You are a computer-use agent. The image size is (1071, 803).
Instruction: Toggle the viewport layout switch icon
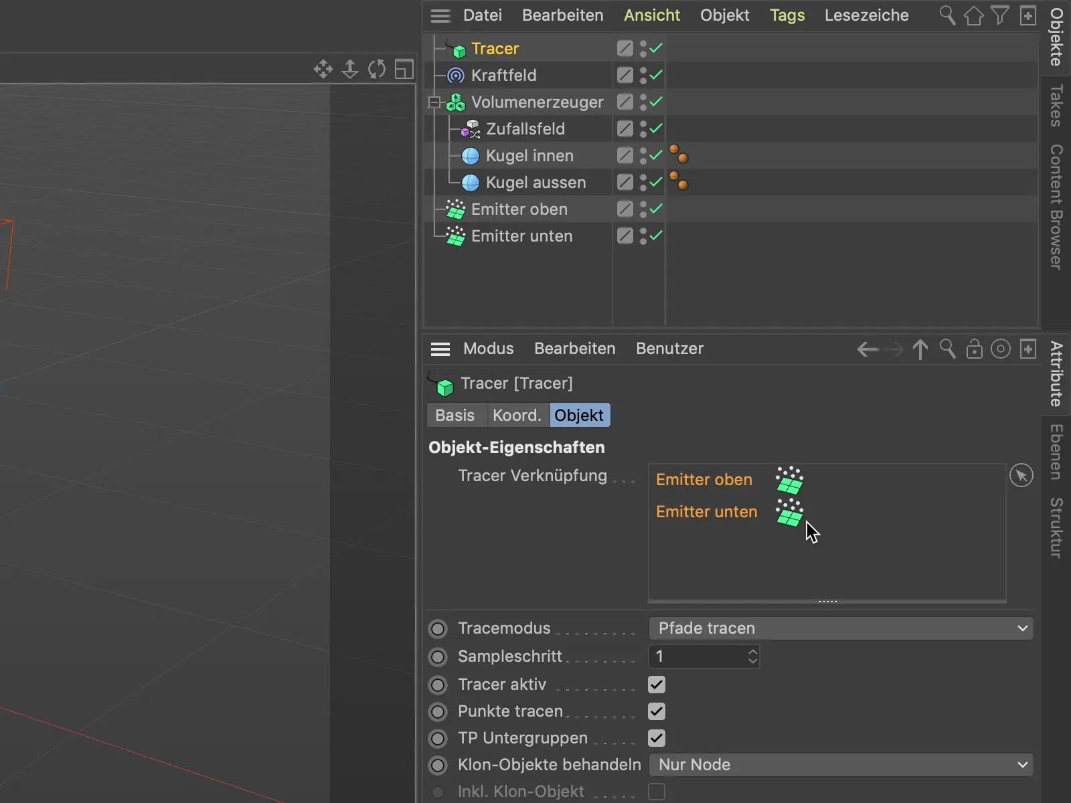coord(404,69)
